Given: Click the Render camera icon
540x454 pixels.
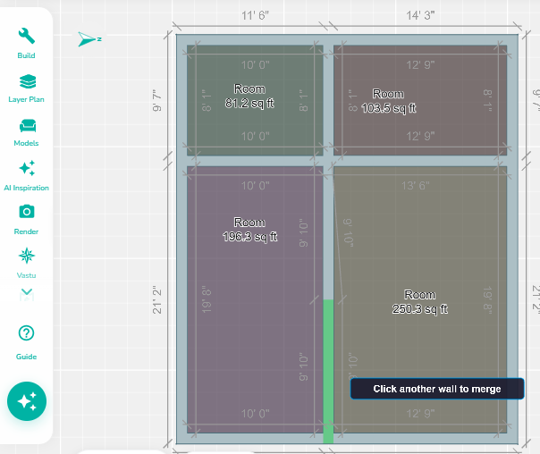Looking at the screenshot, I should click(x=27, y=211).
